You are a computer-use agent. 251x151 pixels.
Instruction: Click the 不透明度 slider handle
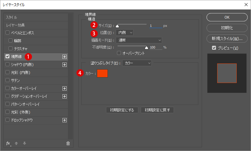[x=147, y=48]
